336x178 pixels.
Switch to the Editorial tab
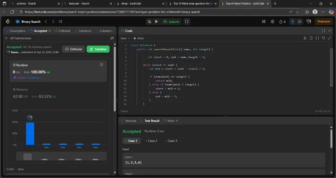coord(62,31)
